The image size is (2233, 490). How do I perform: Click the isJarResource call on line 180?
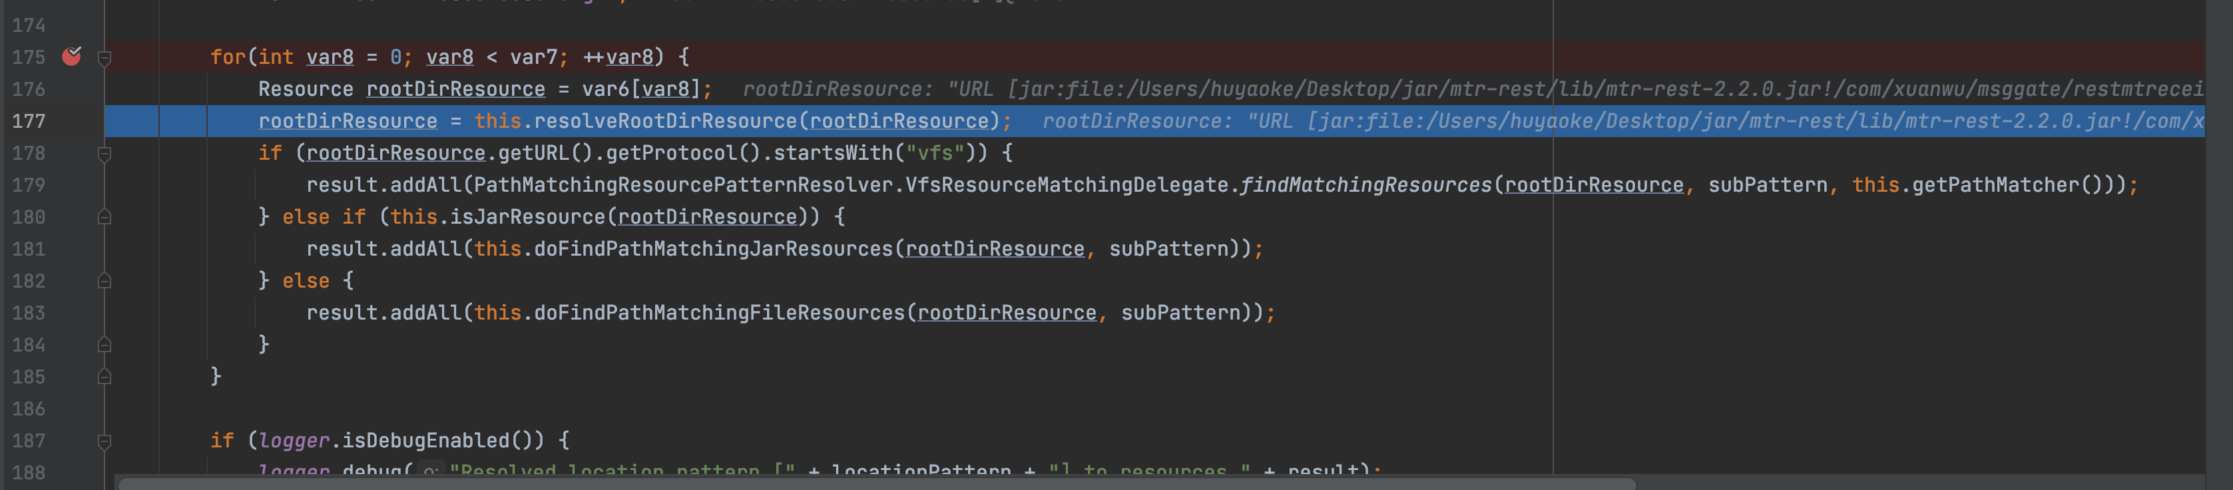tap(528, 217)
